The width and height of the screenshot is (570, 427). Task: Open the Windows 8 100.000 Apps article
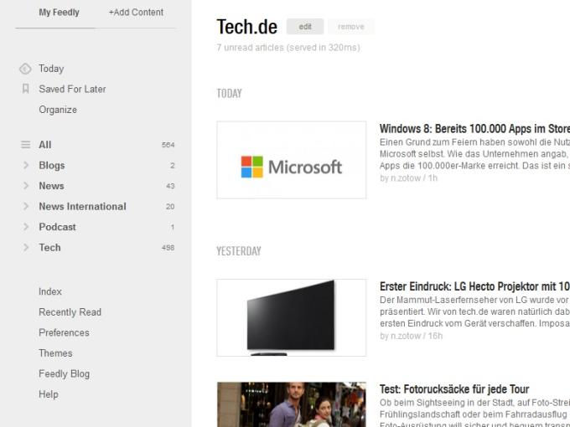tap(474, 129)
